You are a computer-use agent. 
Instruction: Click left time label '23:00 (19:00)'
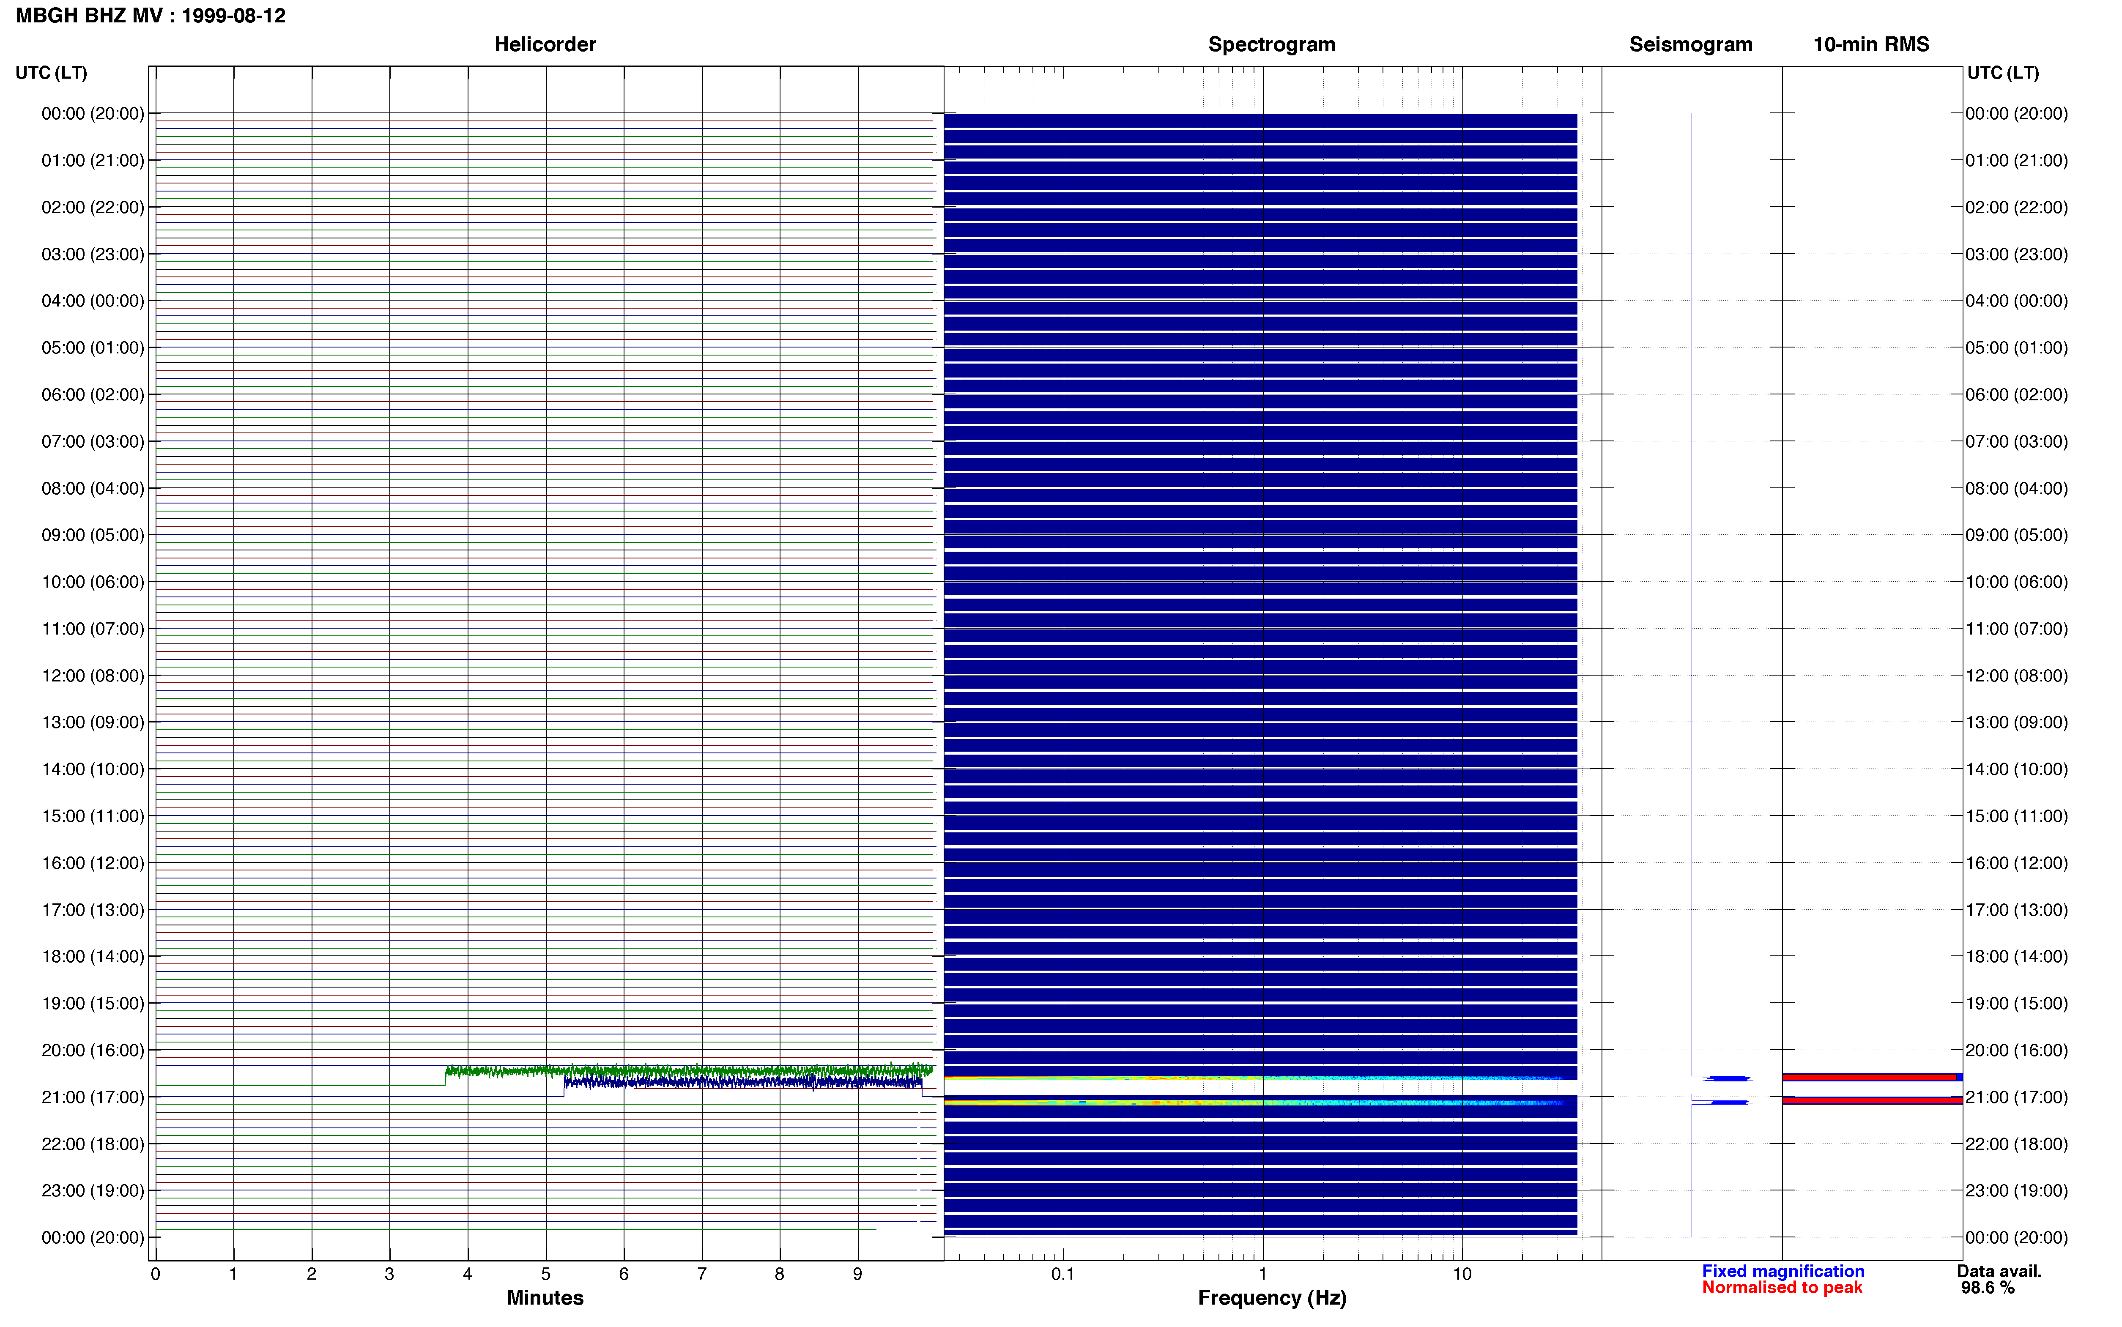[x=93, y=1191]
